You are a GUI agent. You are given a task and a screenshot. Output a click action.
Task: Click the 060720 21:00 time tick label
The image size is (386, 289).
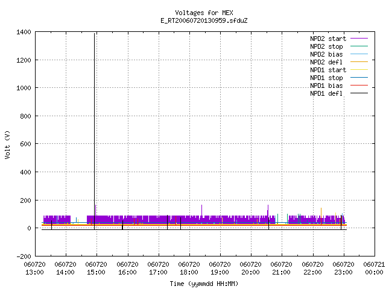(282, 269)
